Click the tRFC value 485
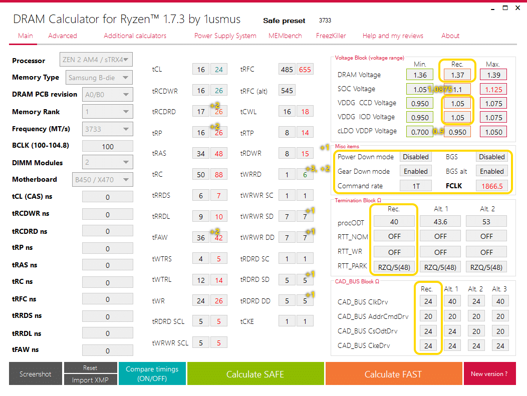Viewport: 527px width, 396px height. coord(287,69)
